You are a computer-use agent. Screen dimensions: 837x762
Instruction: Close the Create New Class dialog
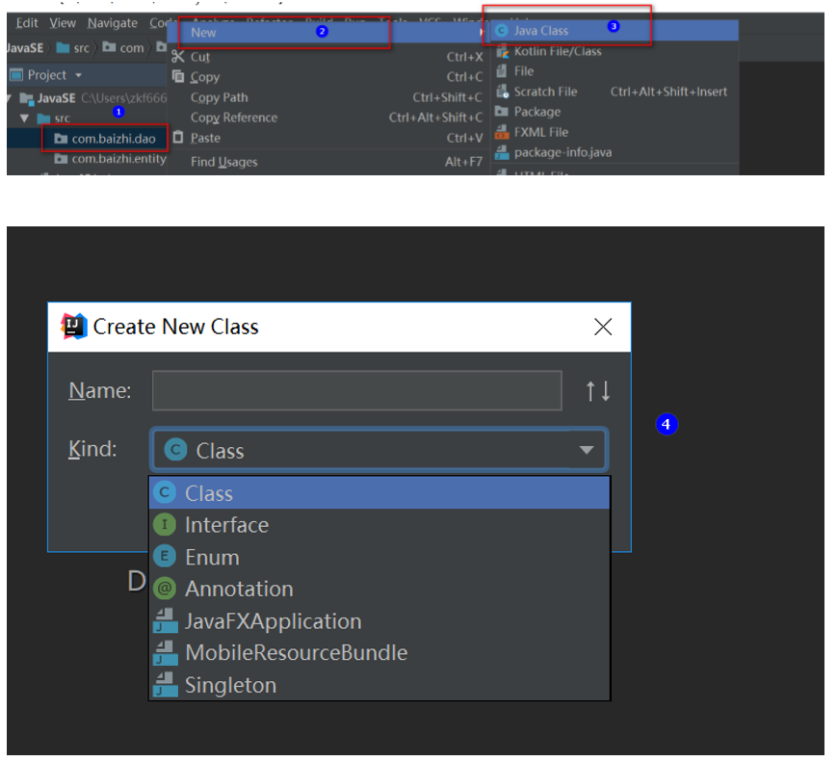tap(603, 327)
